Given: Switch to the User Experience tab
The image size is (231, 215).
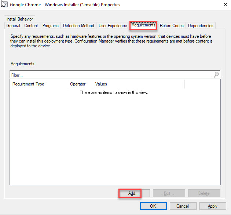Looking at the screenshot, I should pos(113,26).
